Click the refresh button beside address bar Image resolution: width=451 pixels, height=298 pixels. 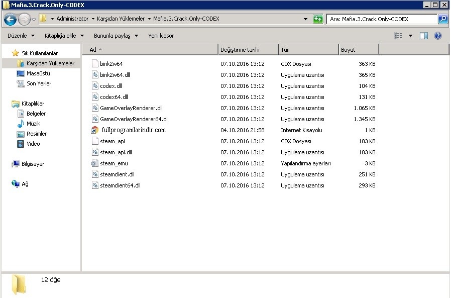point(317,19)
